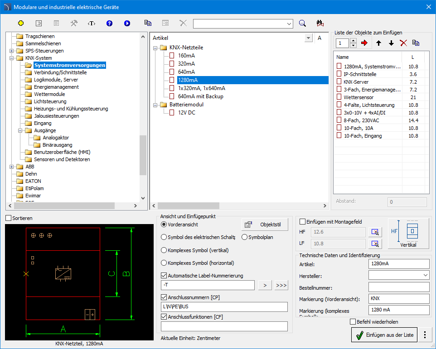Select the 640mA mit Backup article
The image size is (436, 349).
tap(200, 96)
